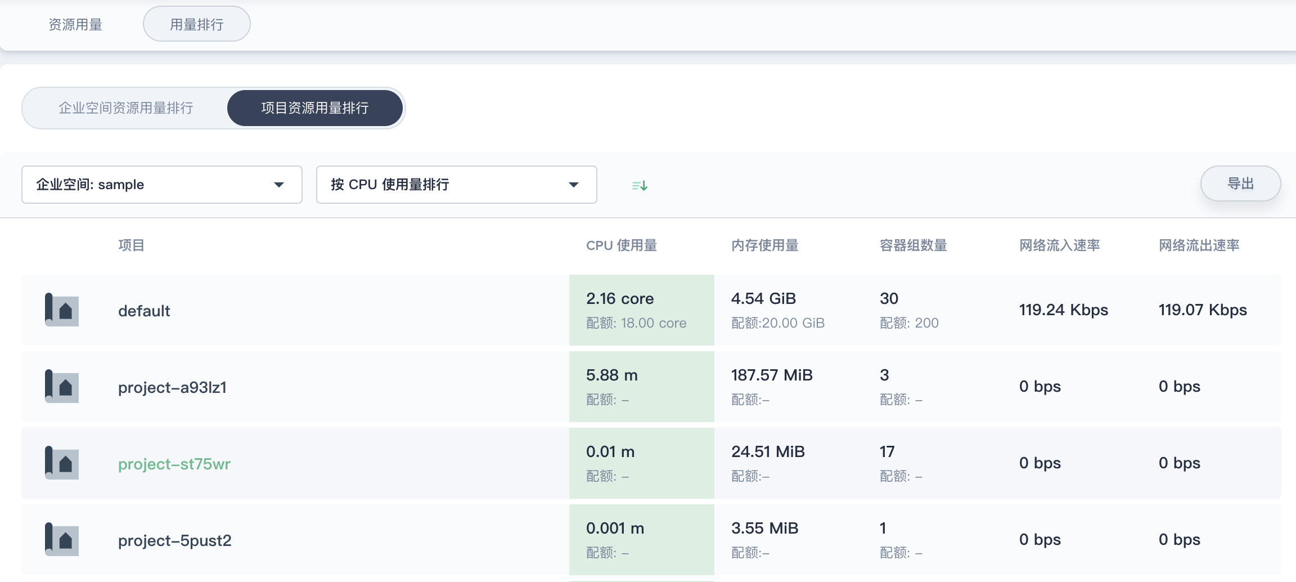This screenshot has width=1296, height=582.
Task: Click the CPU 使用量 column header
Action: click(622, 245)
